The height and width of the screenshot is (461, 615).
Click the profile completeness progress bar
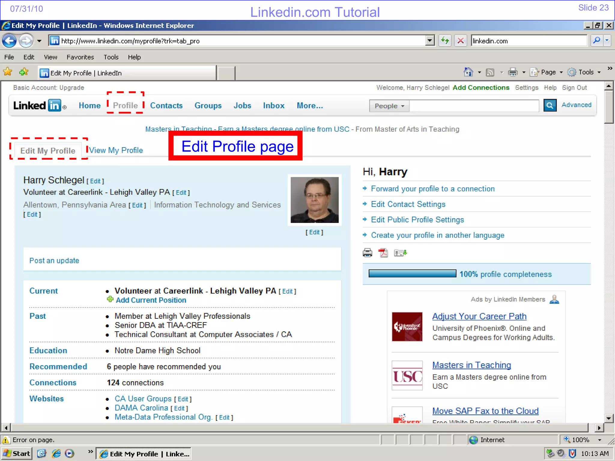(412, 274)
